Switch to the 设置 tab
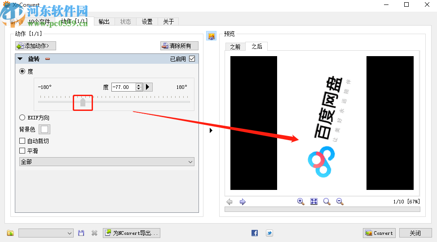This screenshot has height=242, width=437. tap(147, 22)
